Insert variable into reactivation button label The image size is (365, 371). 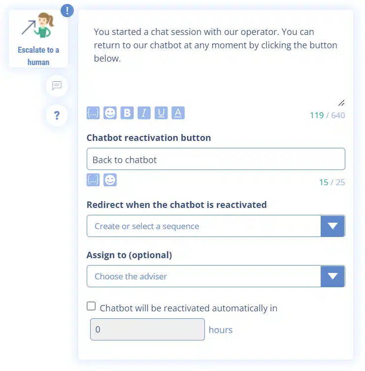coord(93,180)
